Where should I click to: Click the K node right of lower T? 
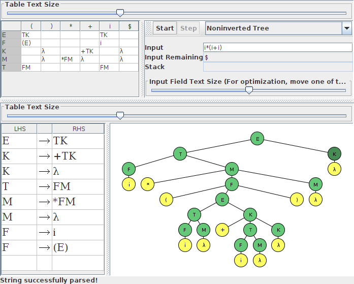tap(278, 230)
